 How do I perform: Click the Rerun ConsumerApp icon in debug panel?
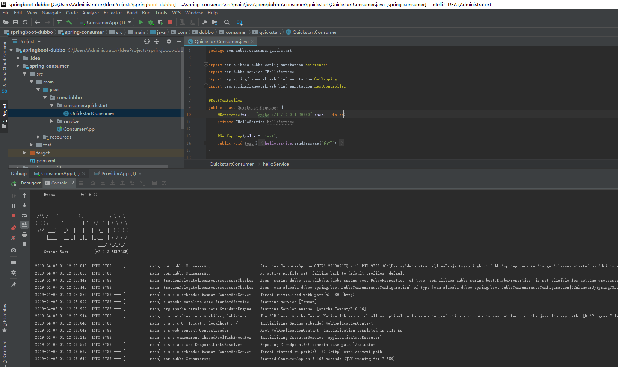[x=14, y=184]
